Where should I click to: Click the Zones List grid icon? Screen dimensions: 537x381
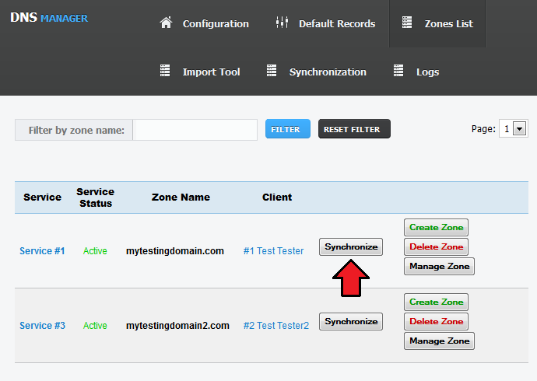click(x=407, y=23)
